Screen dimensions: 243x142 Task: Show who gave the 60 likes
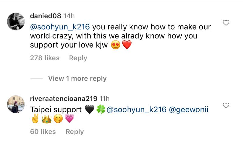tap(43, 131)
